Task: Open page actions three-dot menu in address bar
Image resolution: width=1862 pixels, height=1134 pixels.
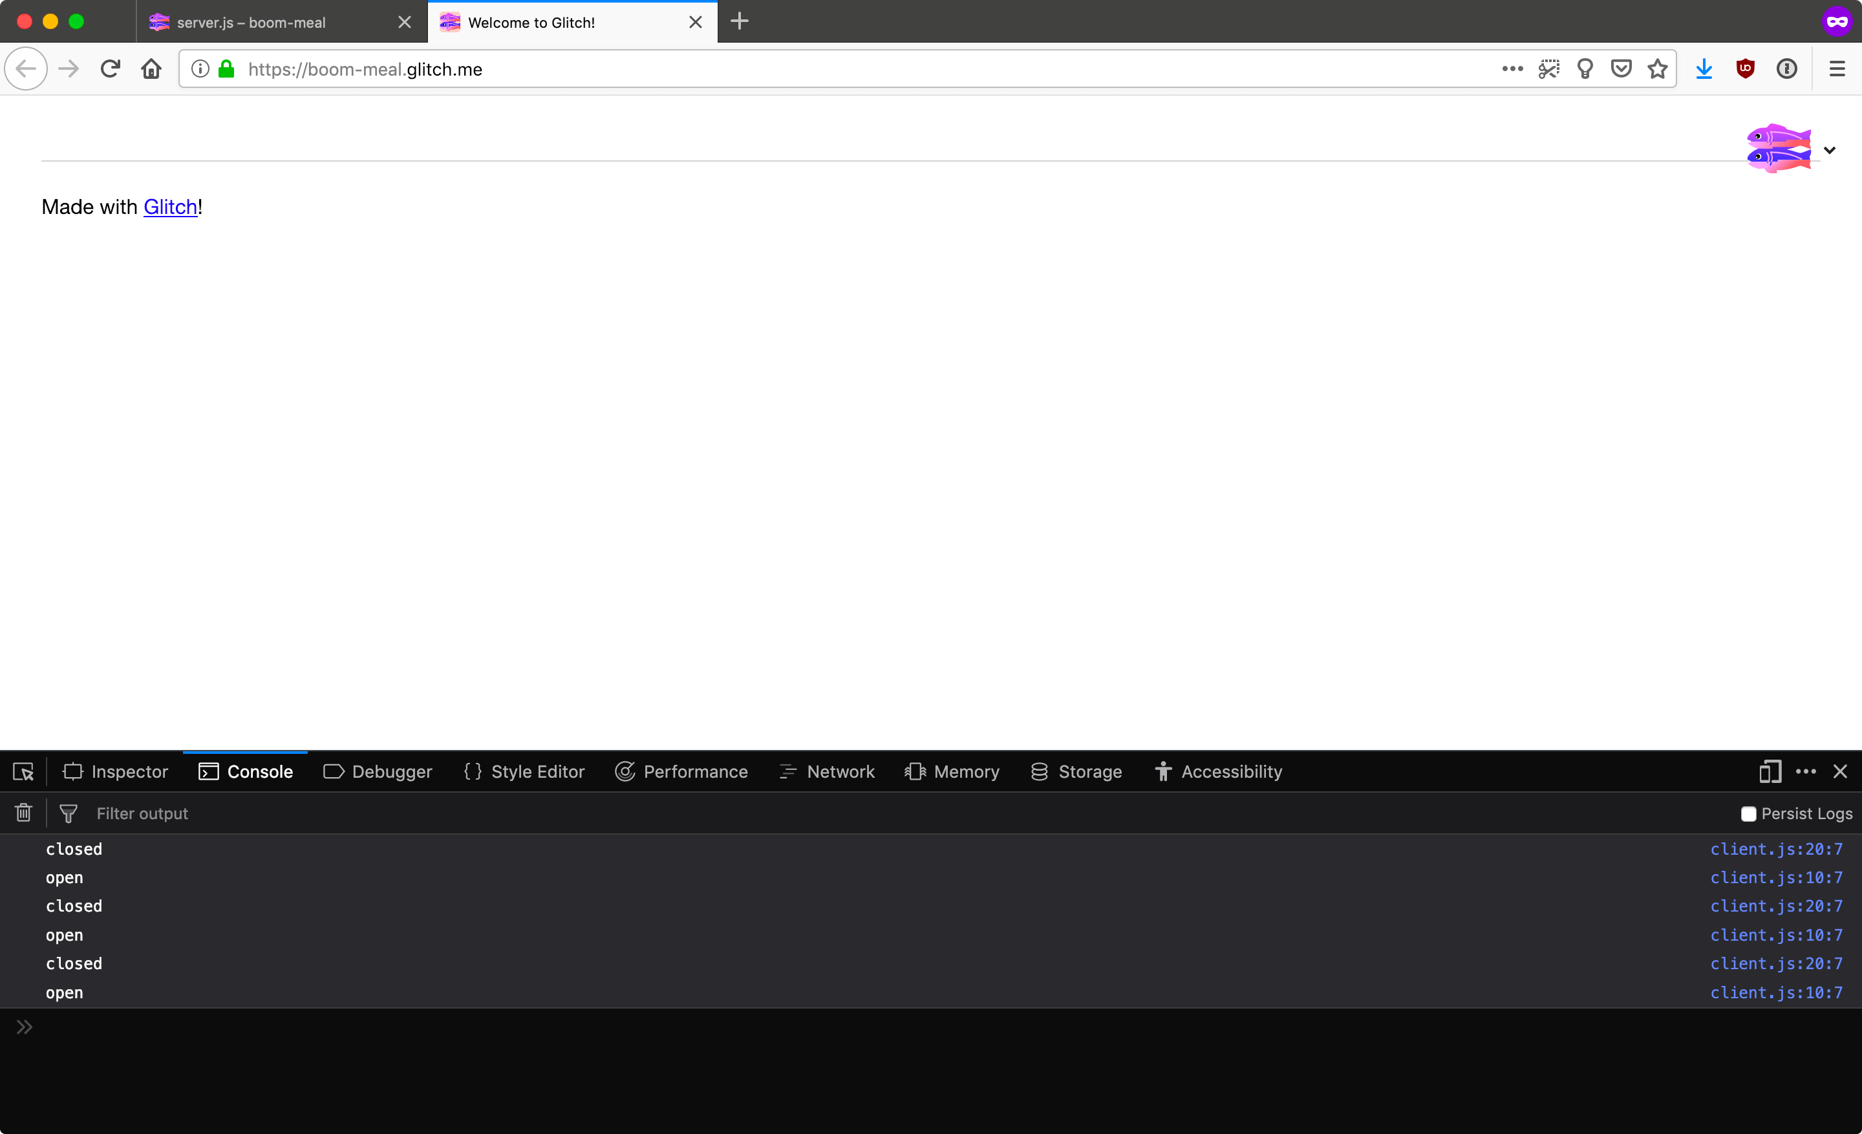Action: click(x=1512, y=69)
